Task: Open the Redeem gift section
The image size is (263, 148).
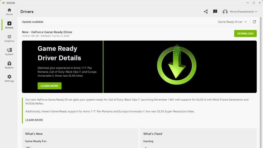Action: click(9, 65)
